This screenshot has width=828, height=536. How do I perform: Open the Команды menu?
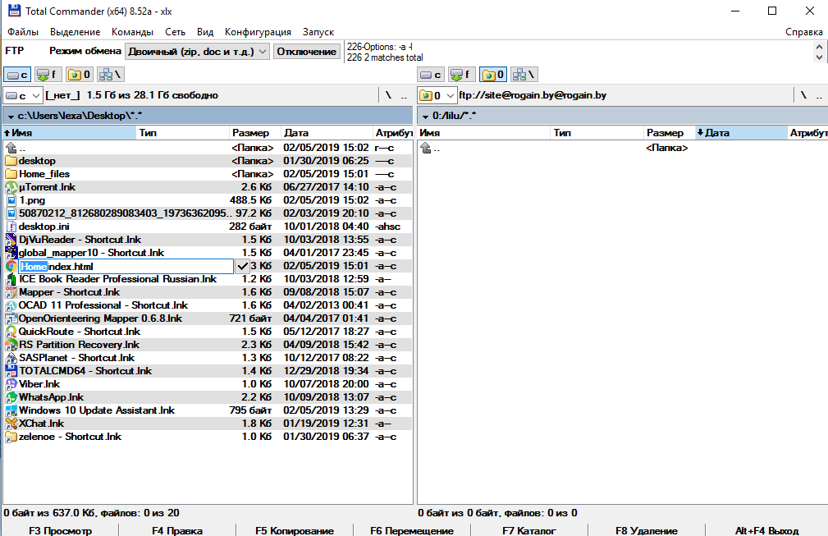tap(133, 32)
